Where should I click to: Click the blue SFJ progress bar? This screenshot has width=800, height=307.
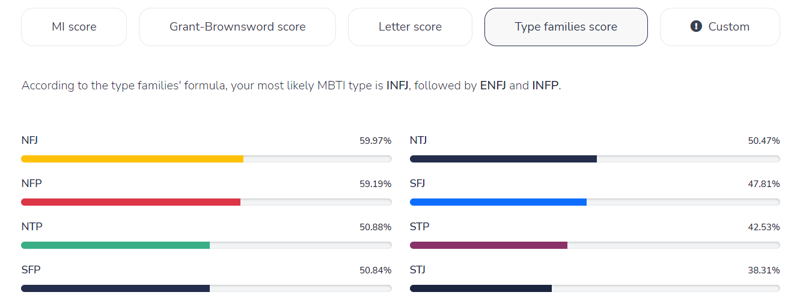[x=498, y=202]
